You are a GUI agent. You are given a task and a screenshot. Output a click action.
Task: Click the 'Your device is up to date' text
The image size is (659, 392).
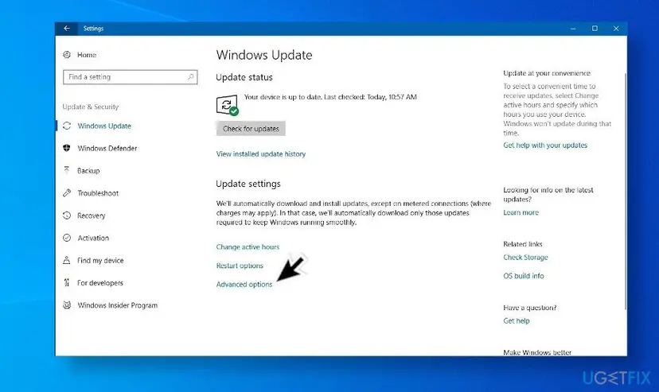[x=330, y=97]
